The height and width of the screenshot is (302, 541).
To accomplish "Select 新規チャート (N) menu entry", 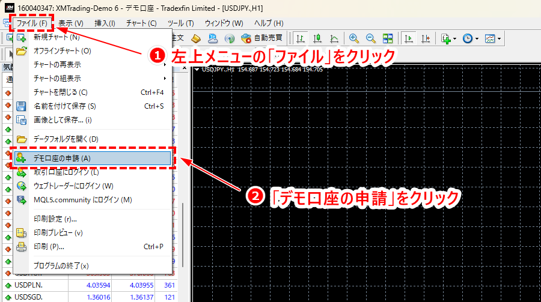I will [x=93, y=37].
